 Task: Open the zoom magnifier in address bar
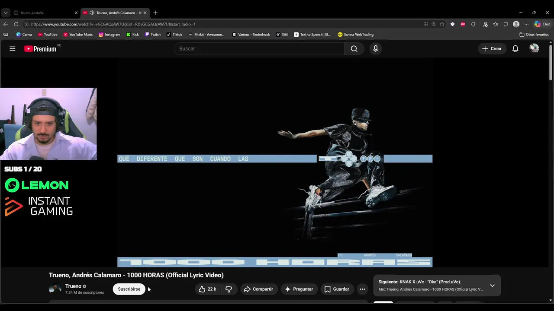434,24
